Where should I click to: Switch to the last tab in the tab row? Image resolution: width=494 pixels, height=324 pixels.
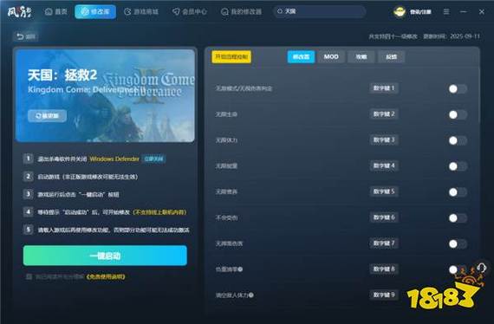[391, 56]
